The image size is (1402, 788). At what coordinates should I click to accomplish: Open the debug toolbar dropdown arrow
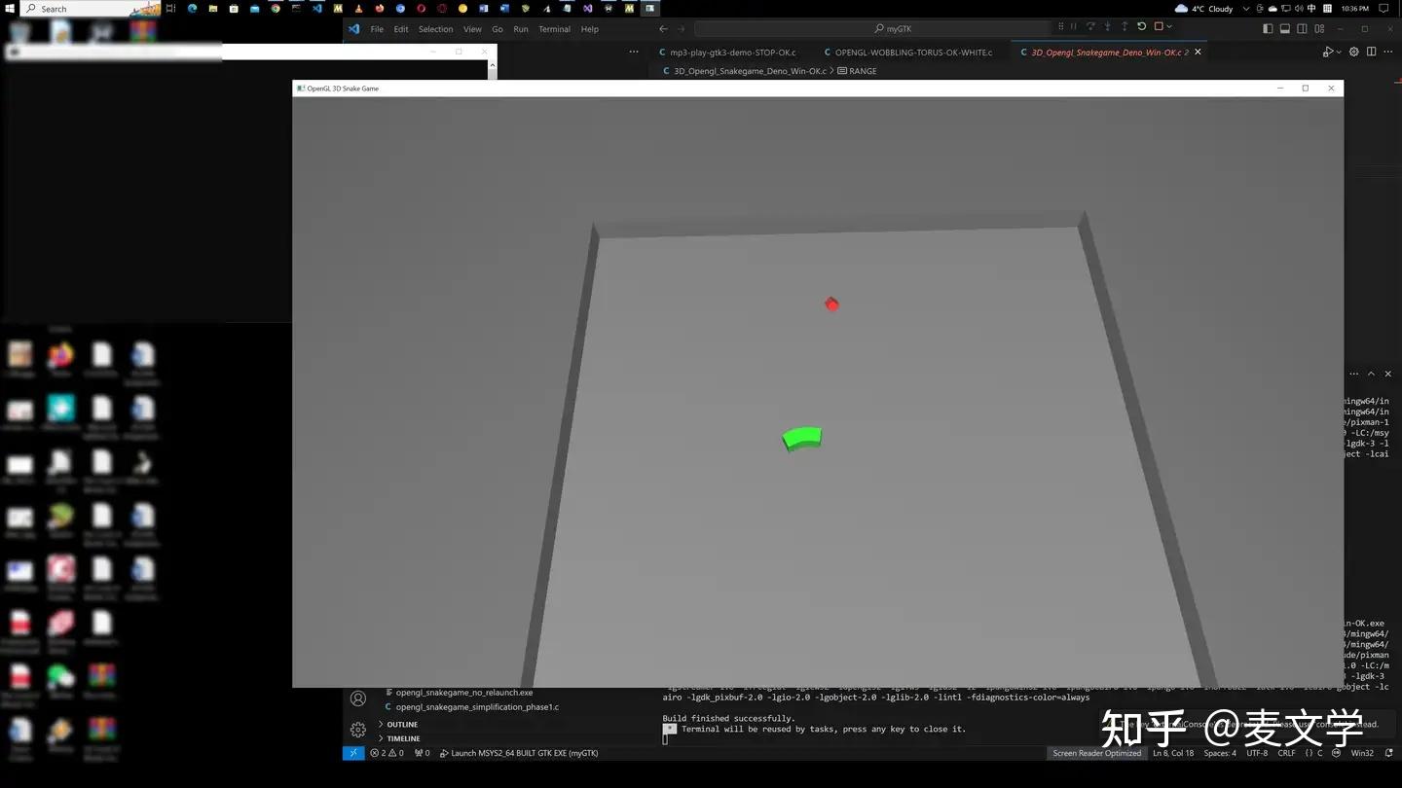[x=1169, y=27]
